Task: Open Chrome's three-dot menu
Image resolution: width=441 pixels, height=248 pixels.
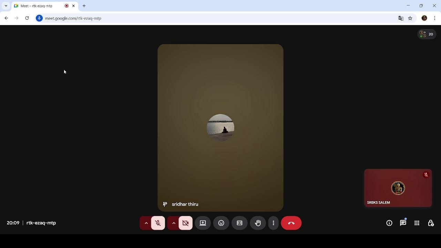Action: [x=435, y=18]
